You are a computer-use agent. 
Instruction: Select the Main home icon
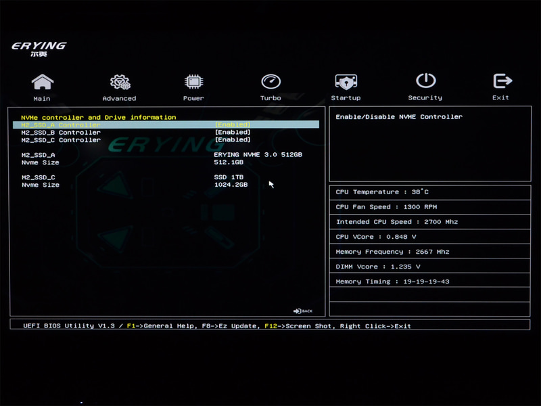tap(43, 81)
